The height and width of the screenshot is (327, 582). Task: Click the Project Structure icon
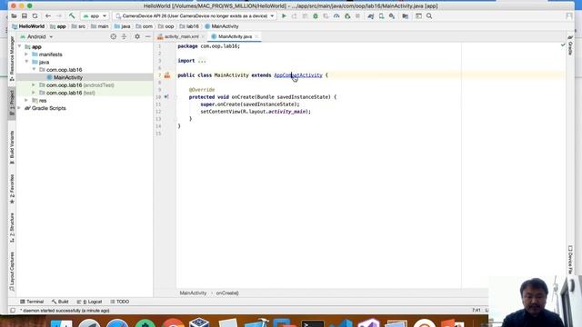tap(406, 16)
